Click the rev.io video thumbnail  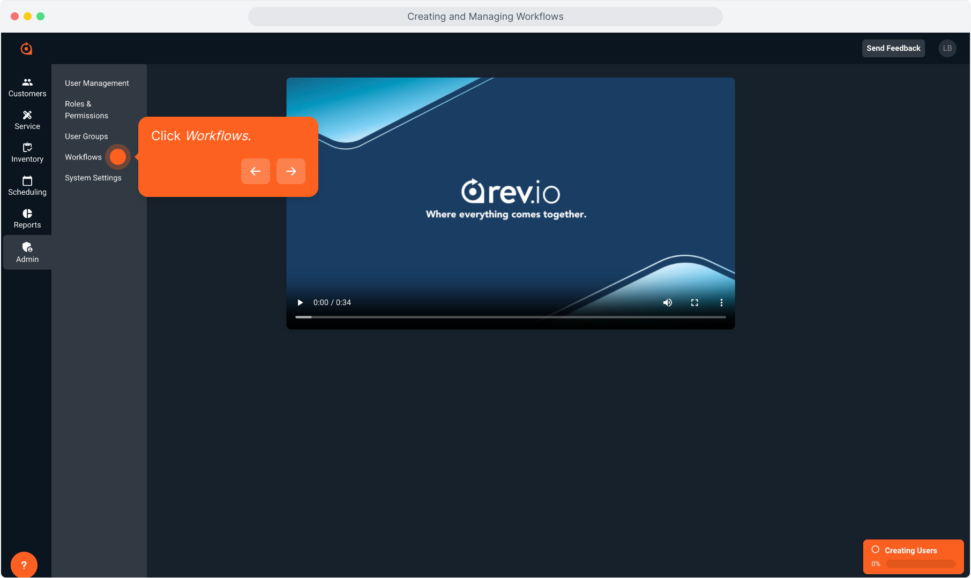[x=511, y=203]
